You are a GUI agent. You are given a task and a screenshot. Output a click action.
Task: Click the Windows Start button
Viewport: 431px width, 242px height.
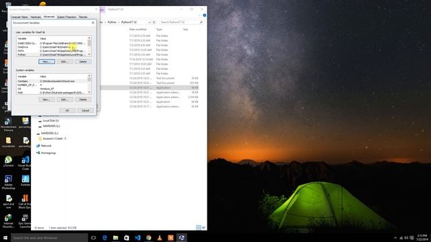(x=5, y=237)
